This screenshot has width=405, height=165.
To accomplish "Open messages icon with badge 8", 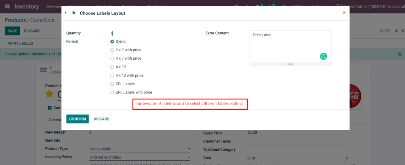I will (259, 6).
